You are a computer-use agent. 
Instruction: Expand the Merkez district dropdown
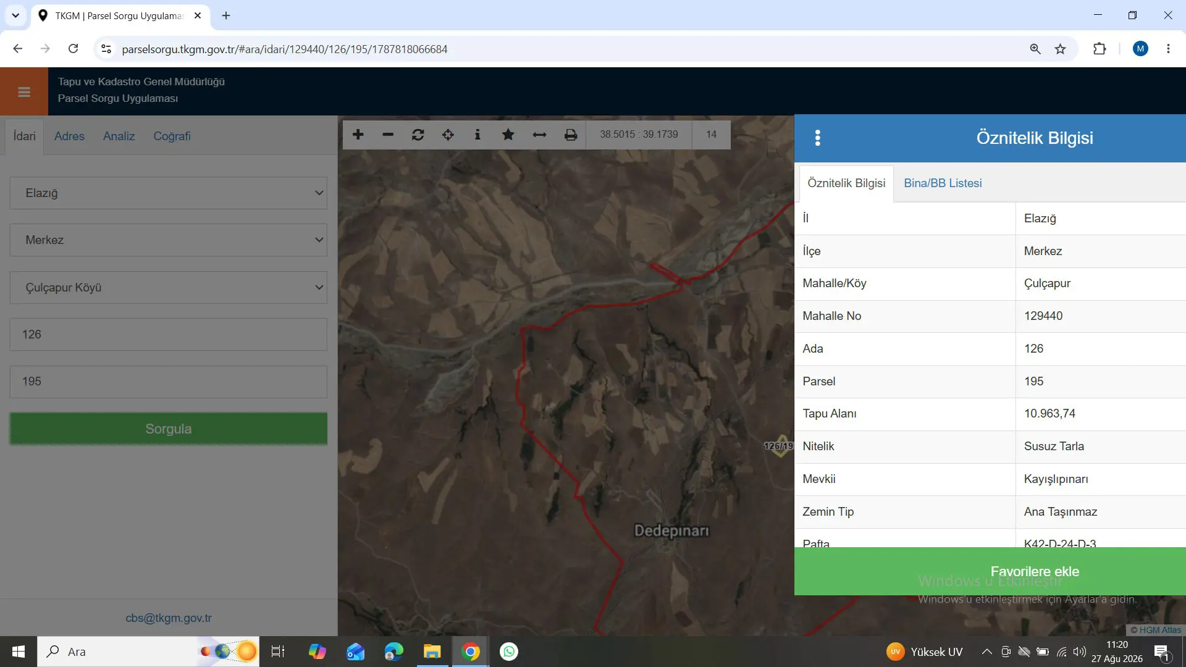pos(169,240)
